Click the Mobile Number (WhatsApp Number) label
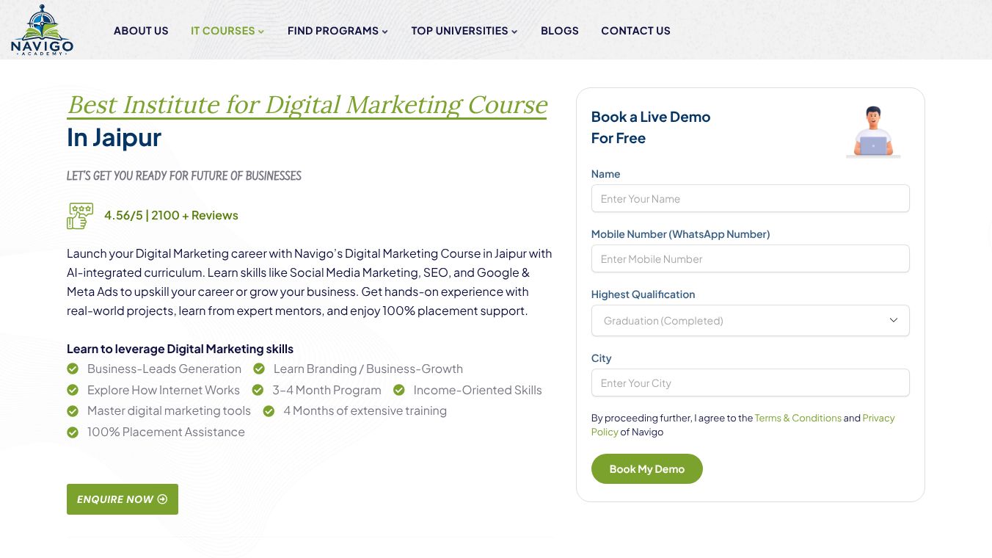Image resolution: width=992 pixels, height=558 pixels. (680, 234)
